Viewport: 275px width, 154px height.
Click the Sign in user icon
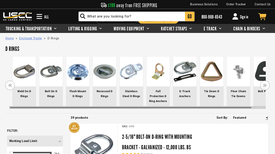[235, 16]
